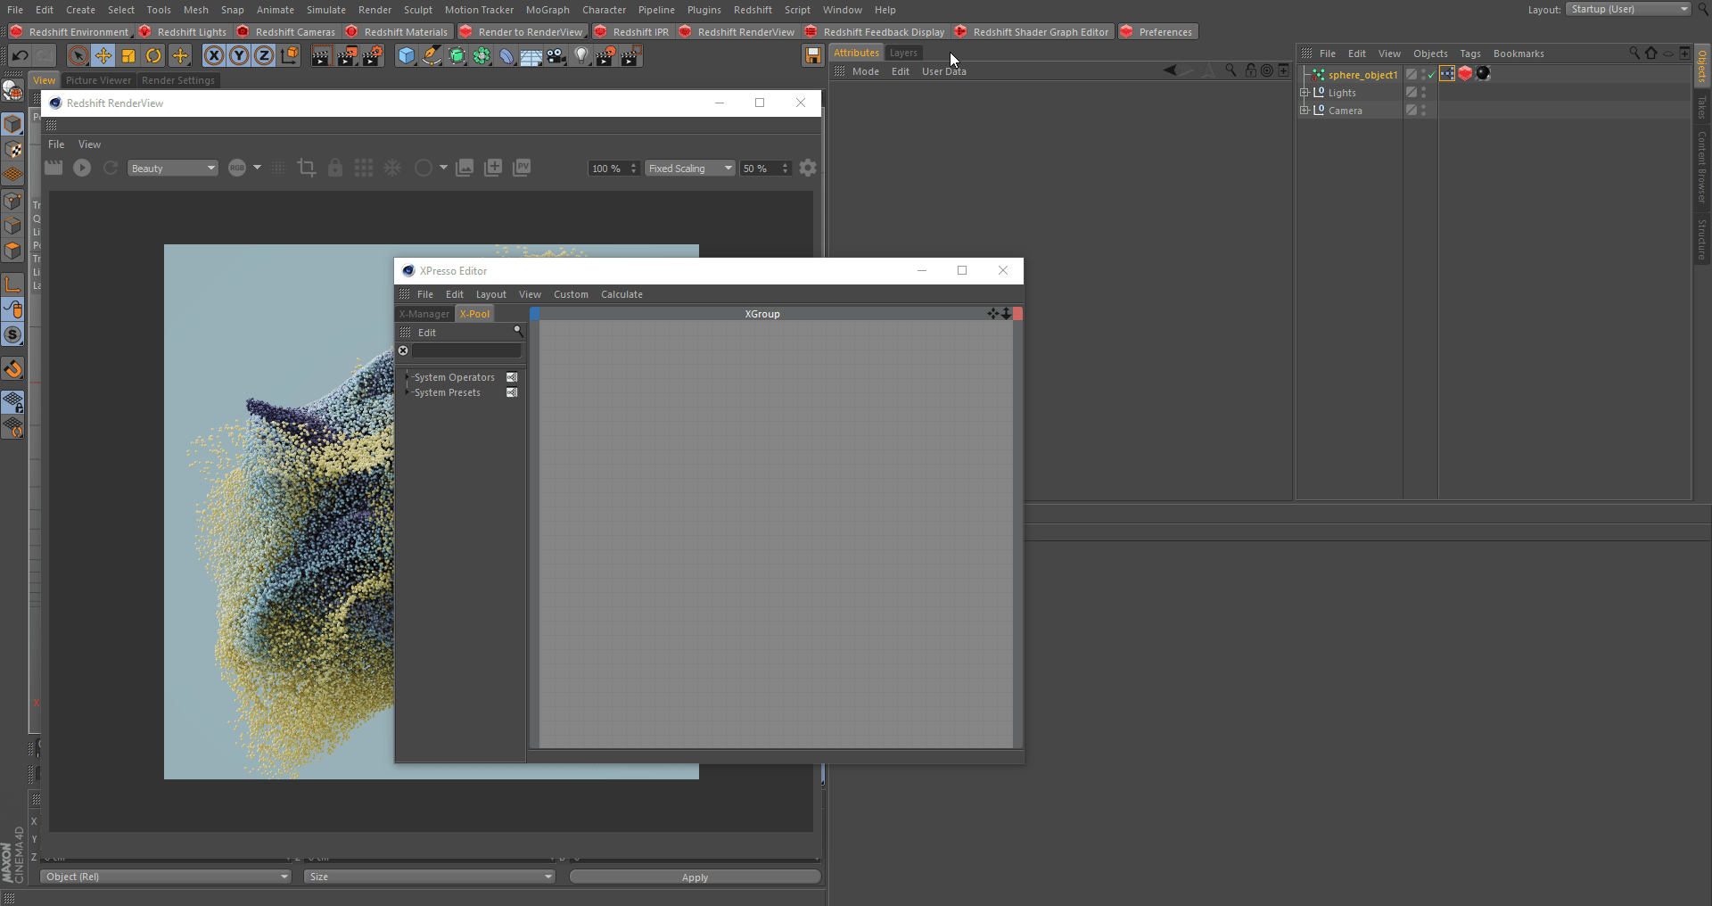Click the Floor environment icon

pyautogui.click(x=531, y=56)
